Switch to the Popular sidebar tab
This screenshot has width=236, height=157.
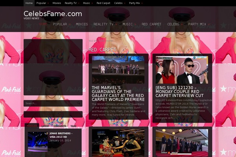click(32, 126)
